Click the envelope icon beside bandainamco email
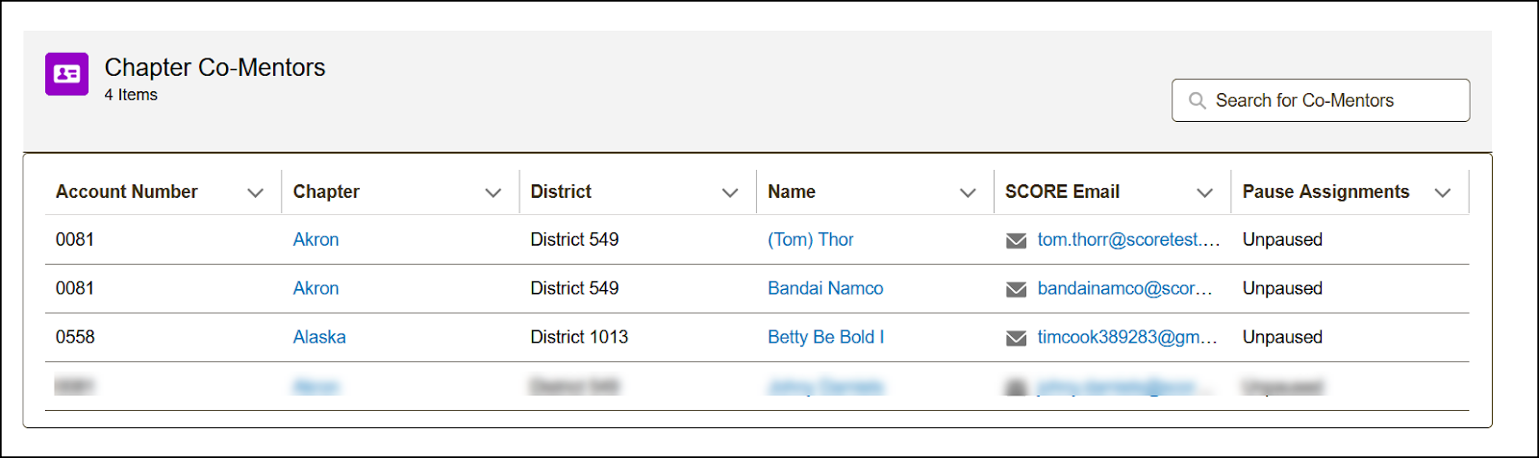The width and height of the screenshot is (1539, 458). [1016, 289]
